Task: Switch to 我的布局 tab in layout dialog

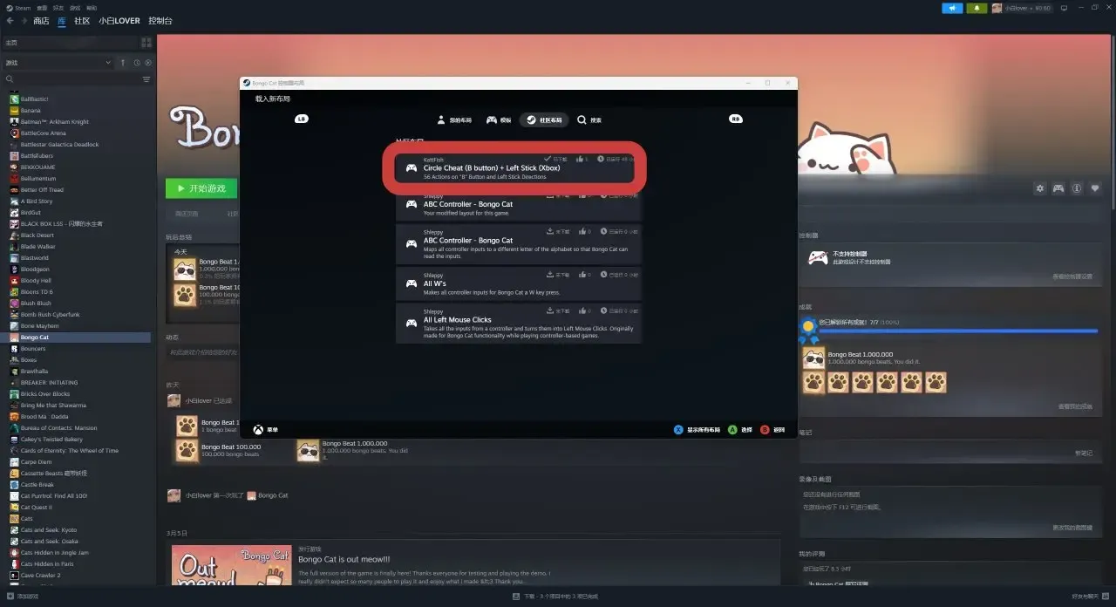Action: click(x=454, y=119)
